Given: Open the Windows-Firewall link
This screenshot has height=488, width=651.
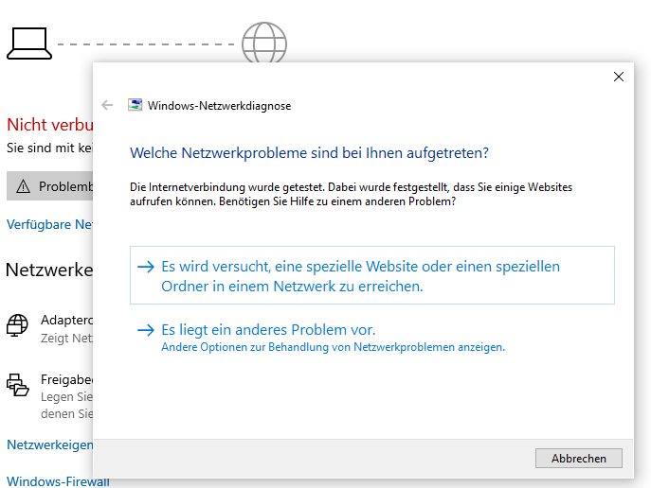Looking at the screenshot, I should point(58,481).
